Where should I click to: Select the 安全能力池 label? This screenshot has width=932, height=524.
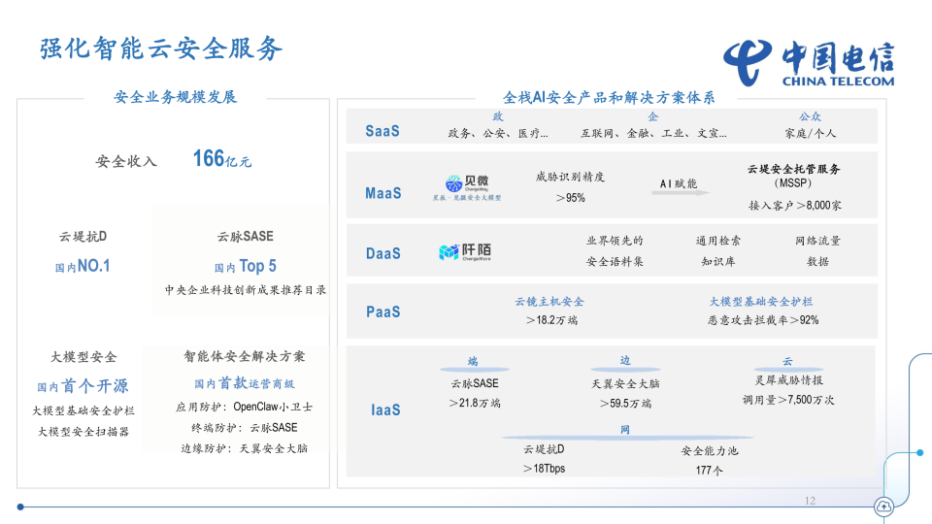pos(709,451)
